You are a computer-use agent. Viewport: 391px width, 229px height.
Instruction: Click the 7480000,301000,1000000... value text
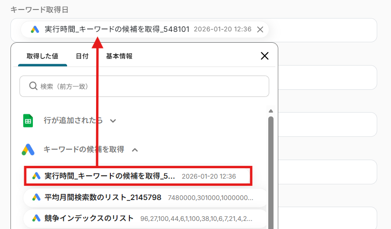(210, 198)
